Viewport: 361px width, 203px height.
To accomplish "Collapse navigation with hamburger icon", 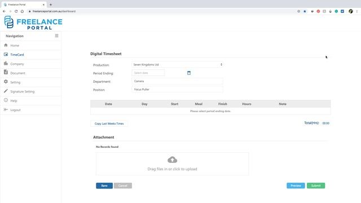I will 56,36.
